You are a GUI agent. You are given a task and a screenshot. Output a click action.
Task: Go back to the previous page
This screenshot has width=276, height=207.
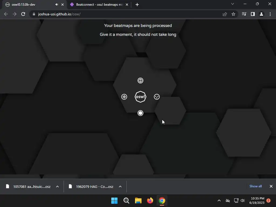(6, 14)
